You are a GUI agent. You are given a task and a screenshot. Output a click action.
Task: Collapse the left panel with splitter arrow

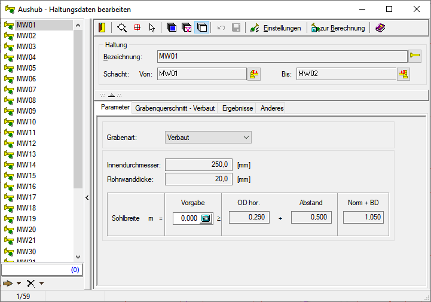[87, 197]
